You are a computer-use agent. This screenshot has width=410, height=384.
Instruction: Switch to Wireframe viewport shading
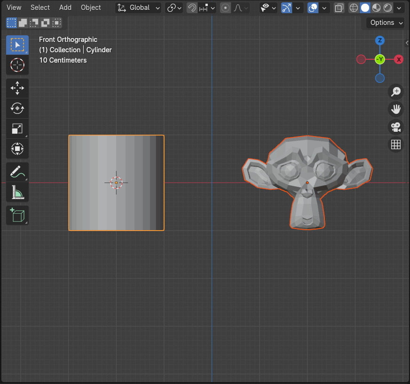(x=354, y=8)
